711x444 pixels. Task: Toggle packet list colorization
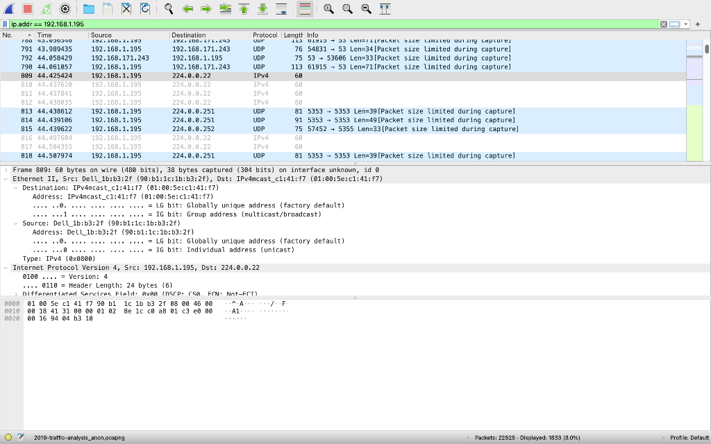click(303, 8)
